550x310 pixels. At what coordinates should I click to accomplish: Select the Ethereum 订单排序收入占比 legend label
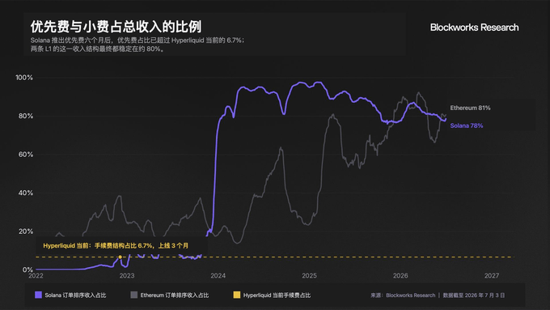[x=175, y=295]
